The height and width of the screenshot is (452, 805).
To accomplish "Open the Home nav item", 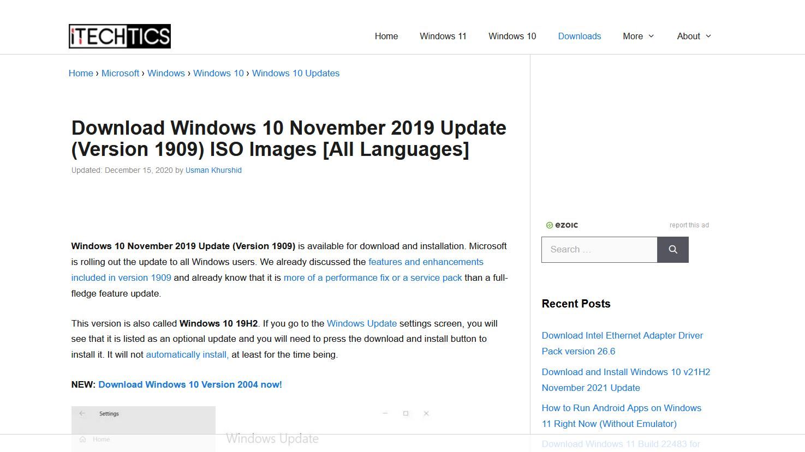I will (x=386, y=36).
